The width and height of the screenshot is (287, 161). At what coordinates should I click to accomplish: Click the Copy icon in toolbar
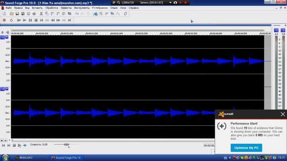click(x=47, y=14)
